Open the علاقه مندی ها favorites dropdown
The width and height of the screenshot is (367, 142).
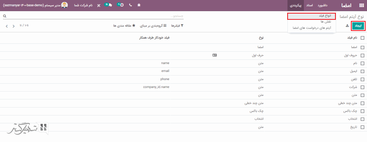[x=124, y=26]
